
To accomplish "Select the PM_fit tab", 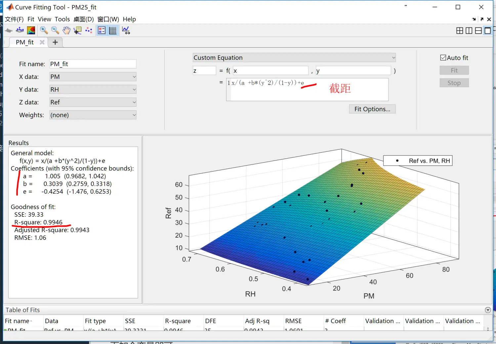I will [x=25, y=42].
